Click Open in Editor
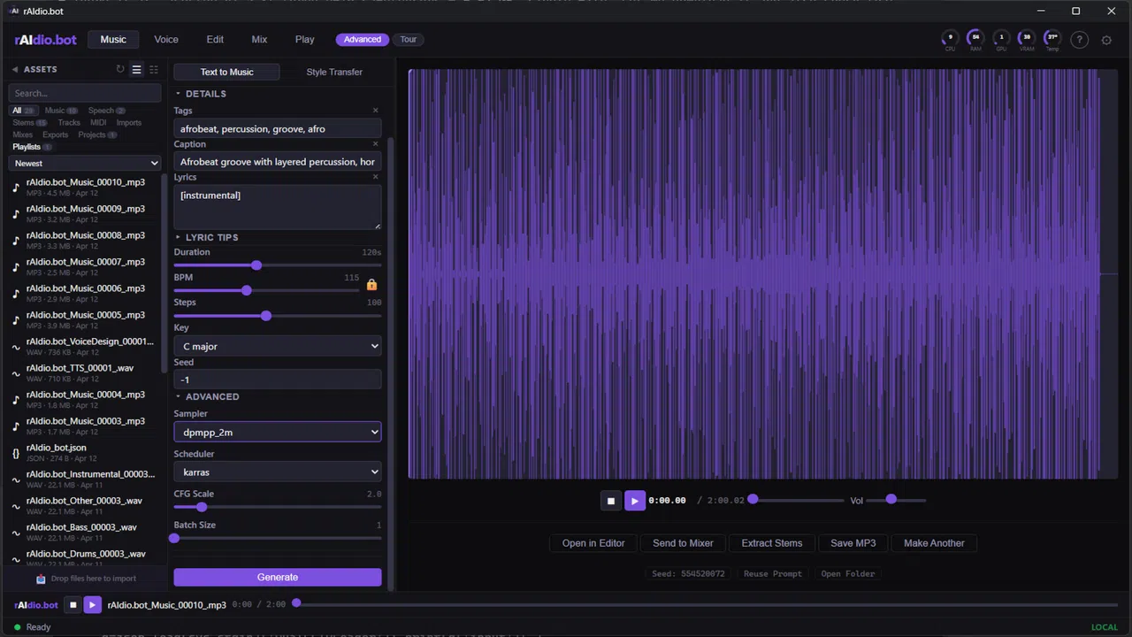Screen dimensions: 1132x637 [x=593, y=543]
